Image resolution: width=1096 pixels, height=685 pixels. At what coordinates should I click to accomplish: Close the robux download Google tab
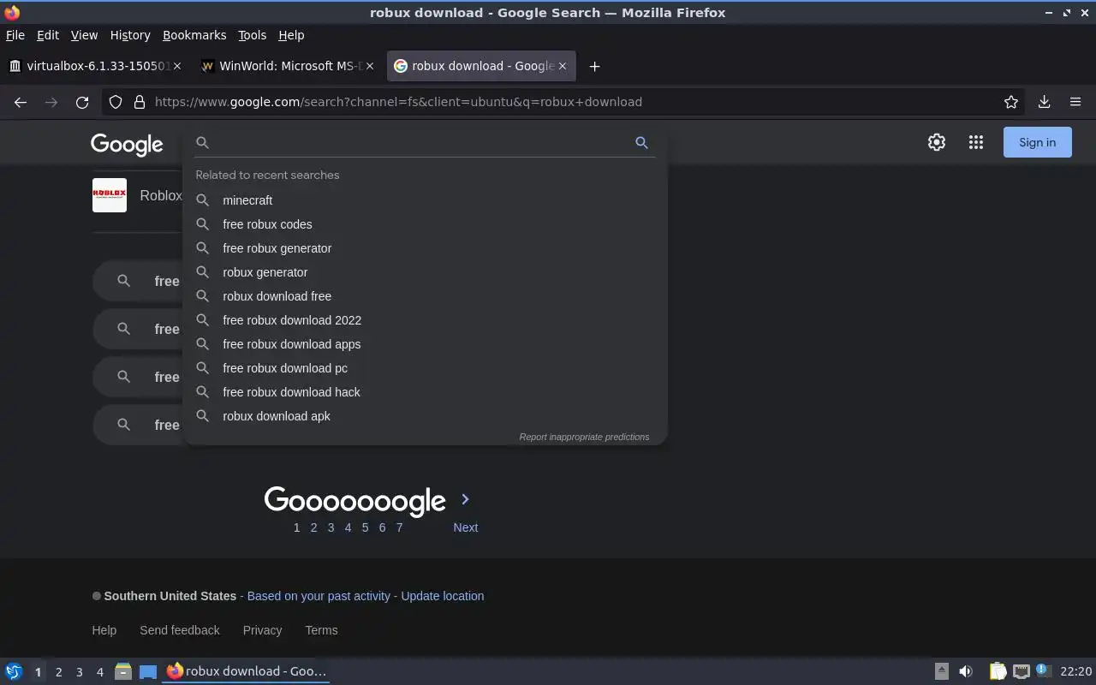tap(563, 66)
